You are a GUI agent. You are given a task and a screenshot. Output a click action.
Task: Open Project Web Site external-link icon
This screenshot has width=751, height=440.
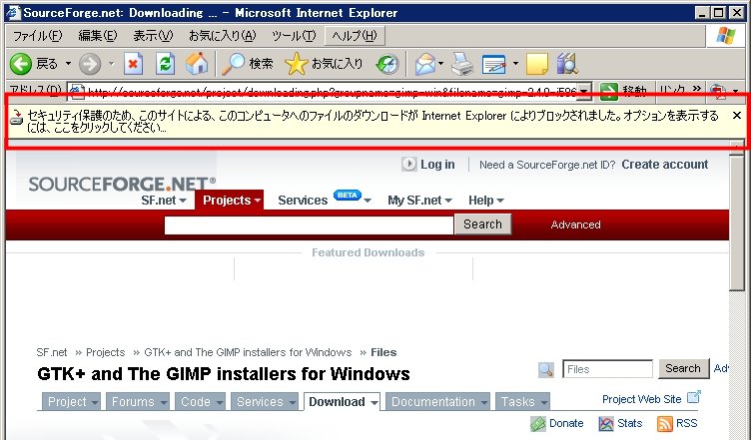coord(693,397)
